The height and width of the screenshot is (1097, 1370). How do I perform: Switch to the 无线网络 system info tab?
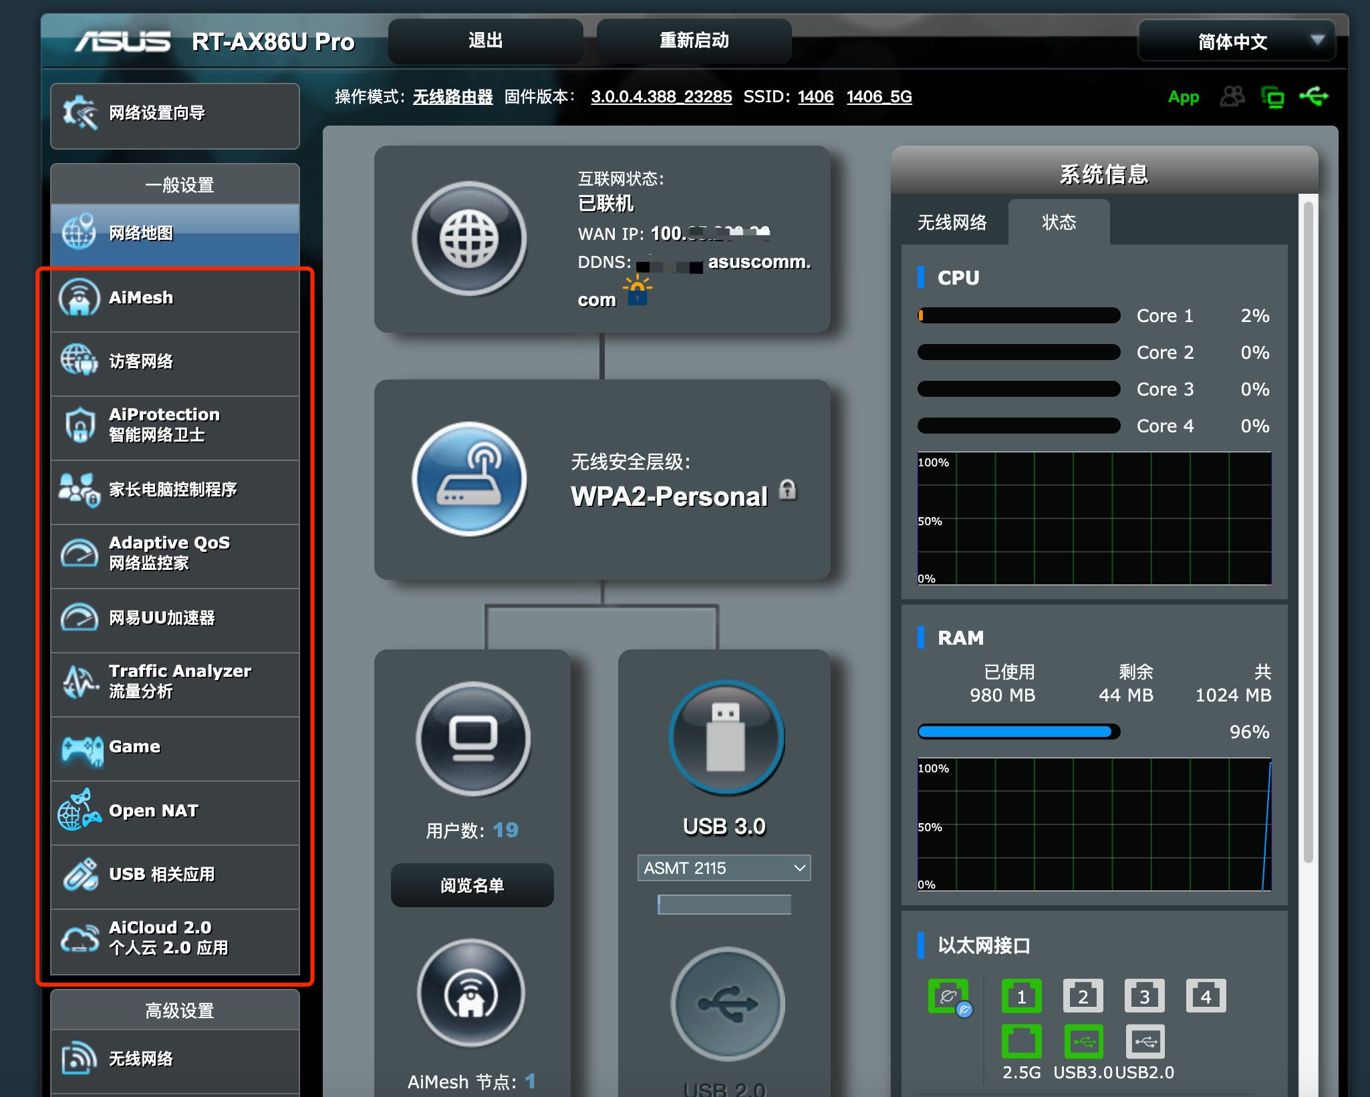[952, 222]
